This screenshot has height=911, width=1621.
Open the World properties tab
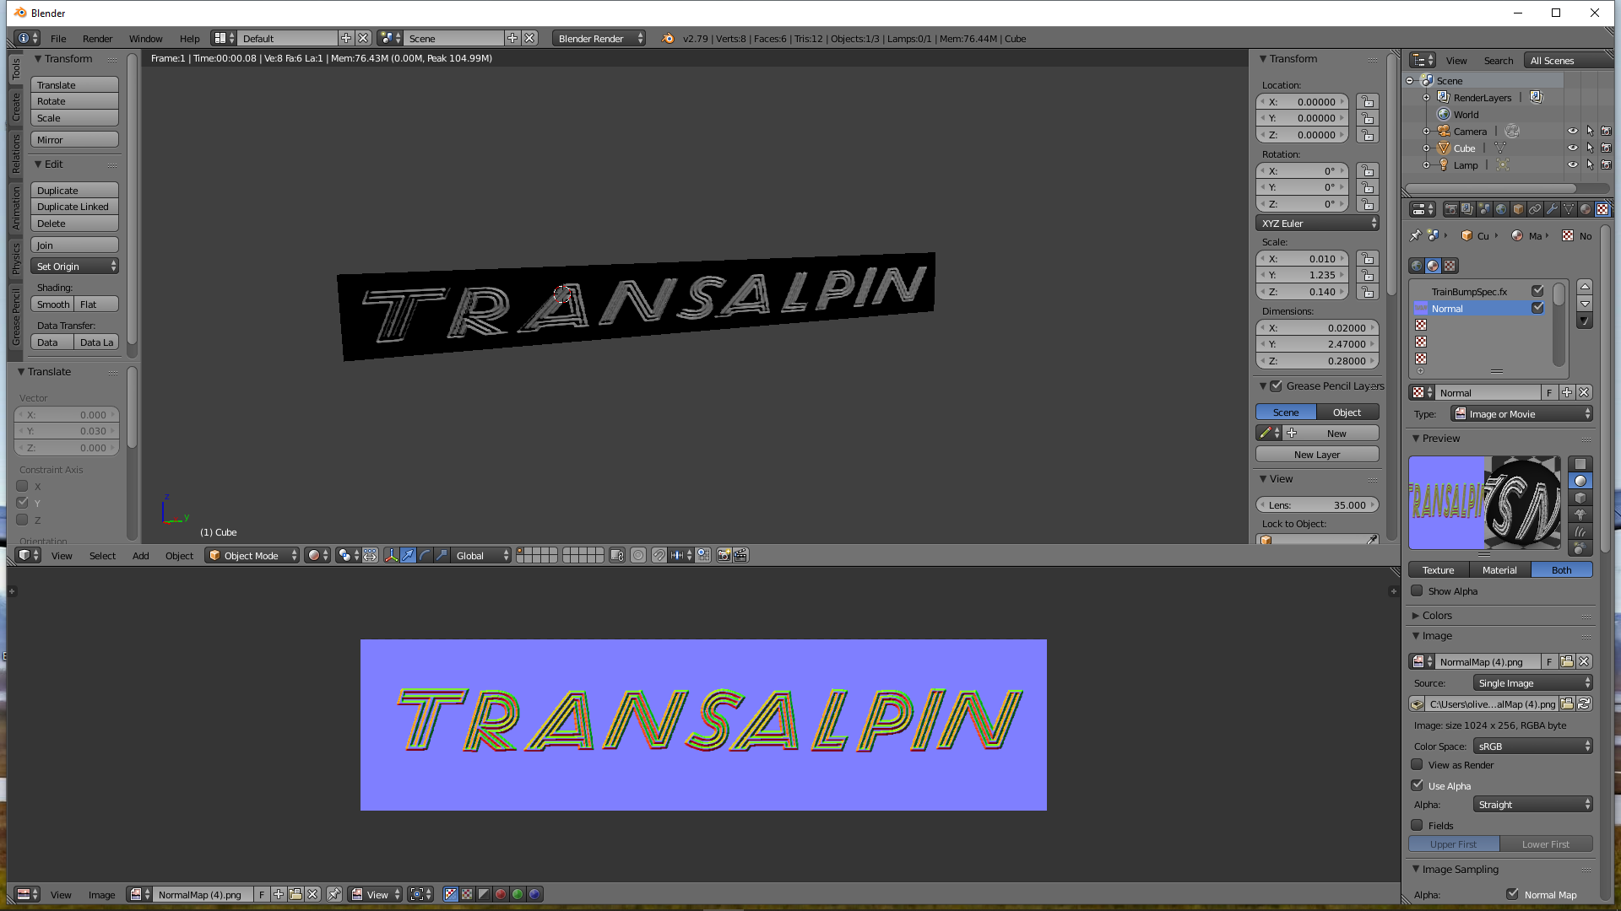pos(1501,209)
